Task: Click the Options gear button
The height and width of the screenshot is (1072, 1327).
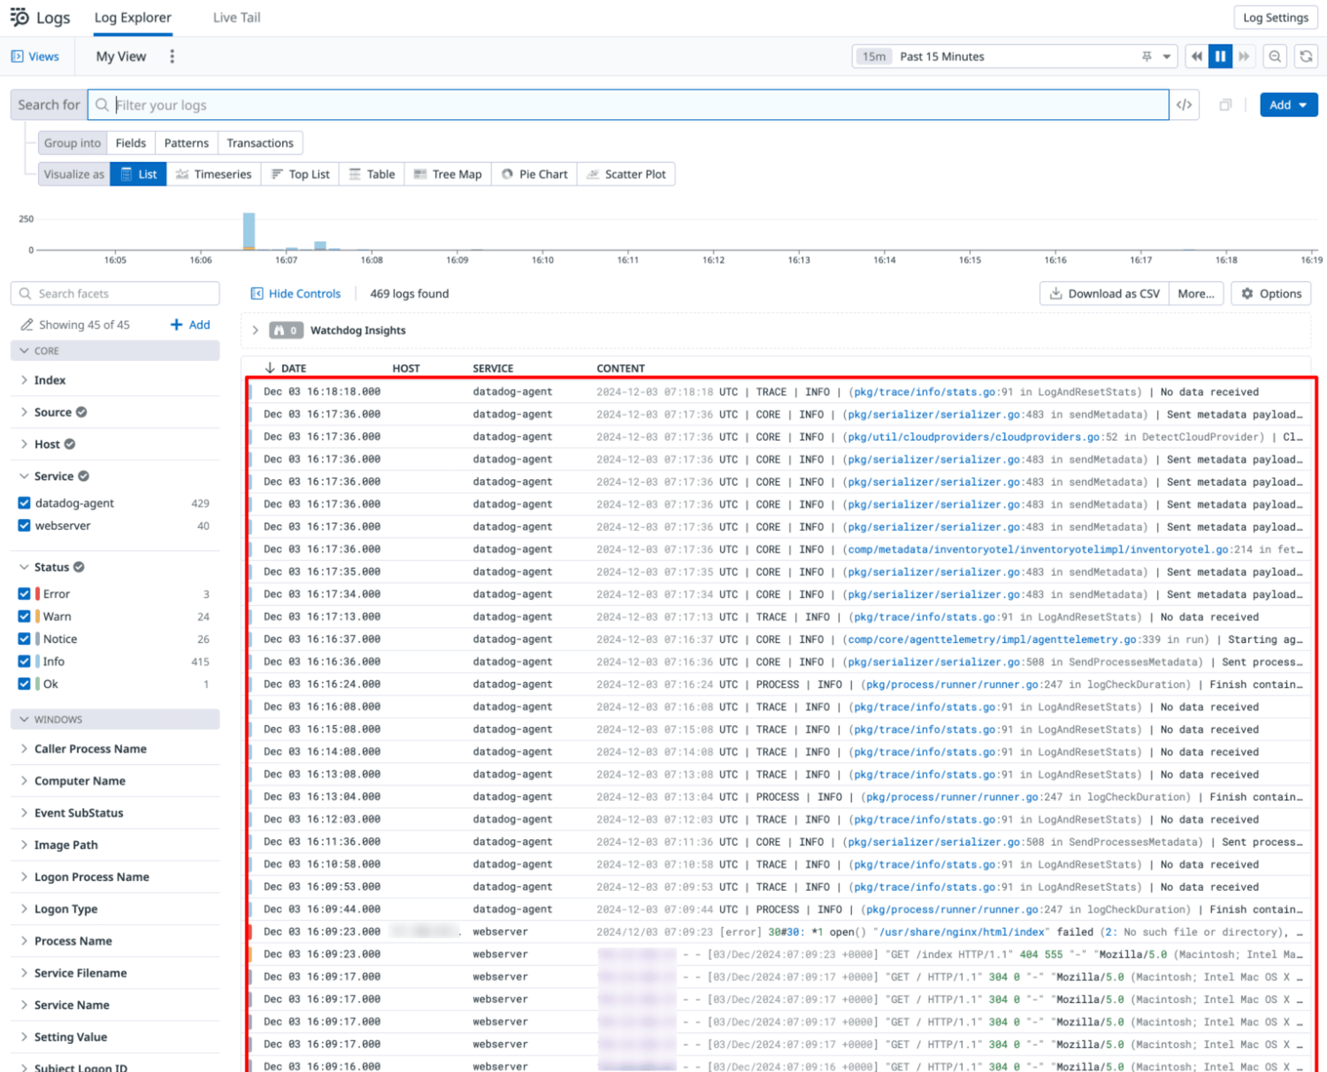Action: point(1271,294)
